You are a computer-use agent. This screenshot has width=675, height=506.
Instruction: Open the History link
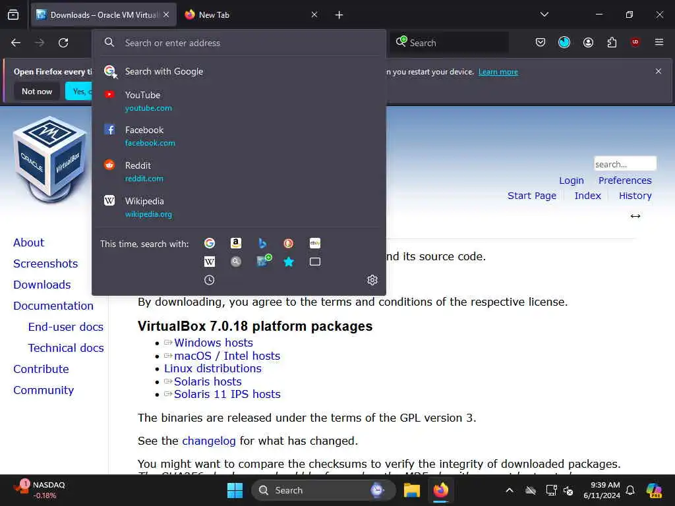coord(635,196)
